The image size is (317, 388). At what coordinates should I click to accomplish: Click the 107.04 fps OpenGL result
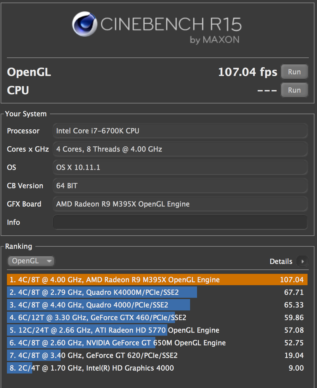click(248, 72)
